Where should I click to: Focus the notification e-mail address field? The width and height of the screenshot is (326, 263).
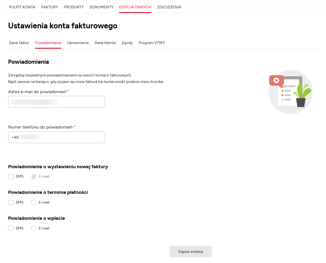tap(57, 102)
